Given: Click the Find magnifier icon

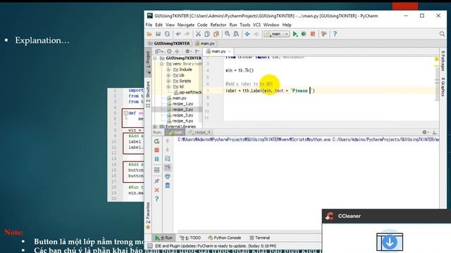Looking at the screenshot, I should click(x=227, y=34).
